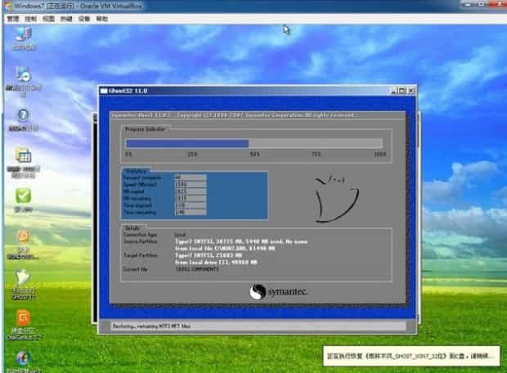
Task: Click the 50% mark under progress bar
Action: [255, 155]
